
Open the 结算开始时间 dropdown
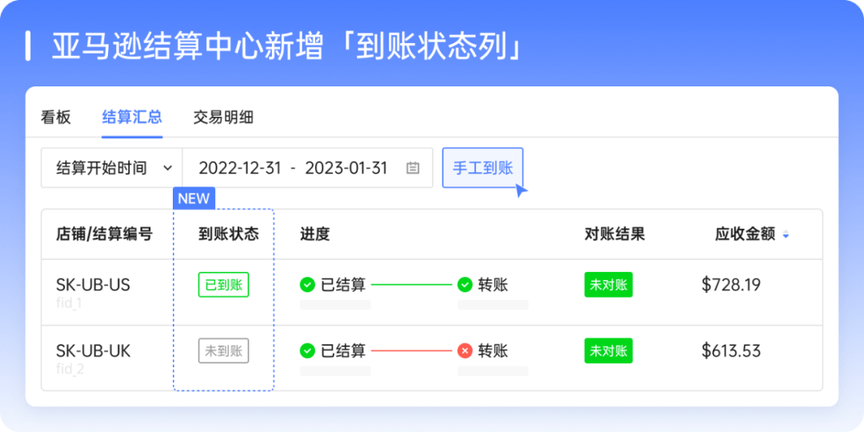pyautogui.click(x=111, y=168)
